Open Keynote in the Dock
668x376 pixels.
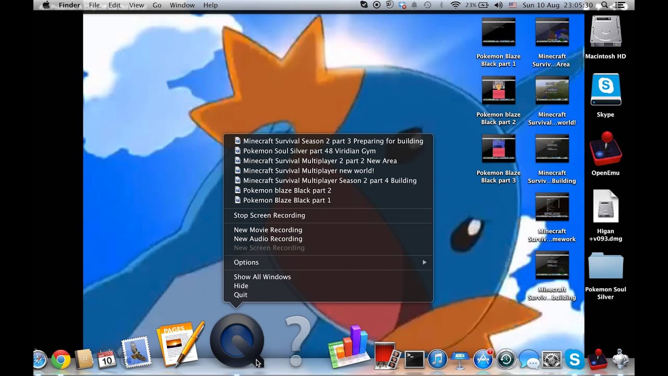(460, 359)
